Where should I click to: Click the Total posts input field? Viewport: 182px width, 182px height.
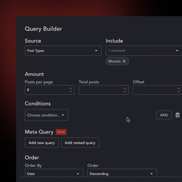(x=100, y=90)
